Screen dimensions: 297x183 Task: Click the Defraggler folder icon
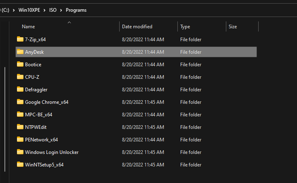20,89
